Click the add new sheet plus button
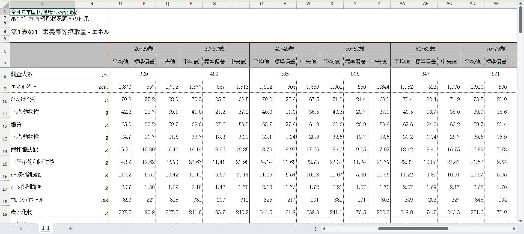 pos(70,229)
